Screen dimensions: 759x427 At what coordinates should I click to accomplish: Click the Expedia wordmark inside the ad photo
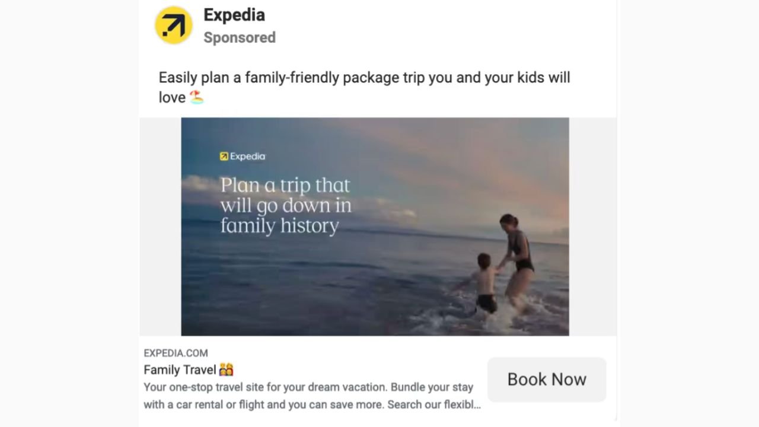coord(247,157)
